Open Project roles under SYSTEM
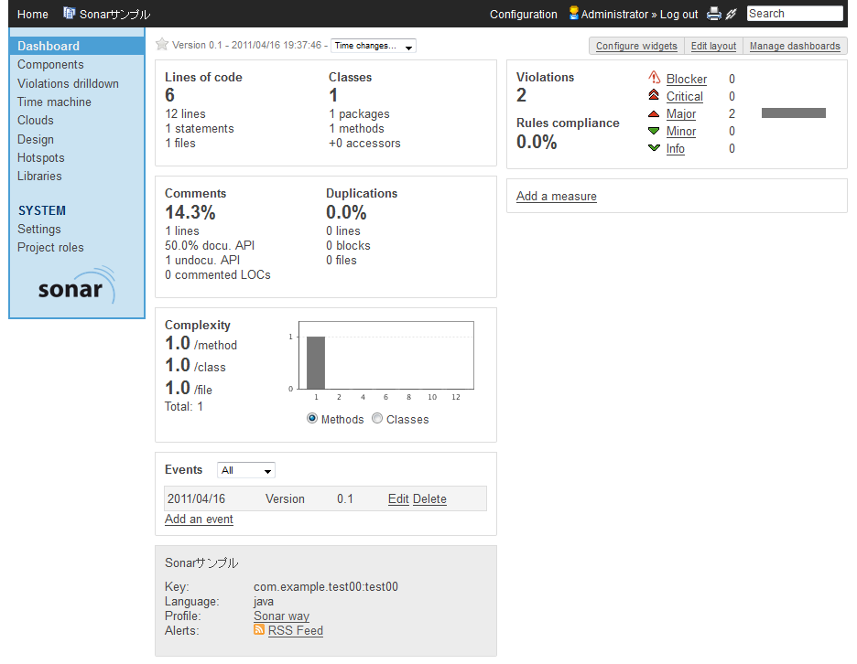 pyautogui.click(x=51, y=247)
